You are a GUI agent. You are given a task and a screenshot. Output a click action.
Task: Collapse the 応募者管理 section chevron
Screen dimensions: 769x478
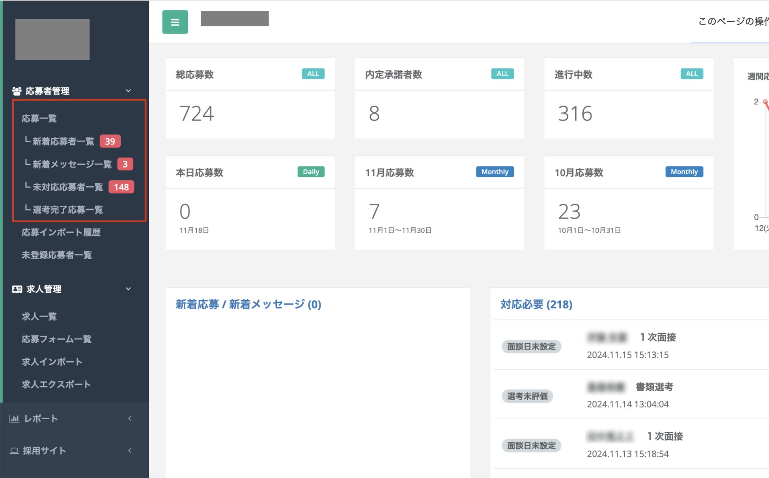pos(128,91)
